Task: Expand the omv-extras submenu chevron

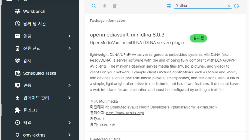Action: (69, 135)
